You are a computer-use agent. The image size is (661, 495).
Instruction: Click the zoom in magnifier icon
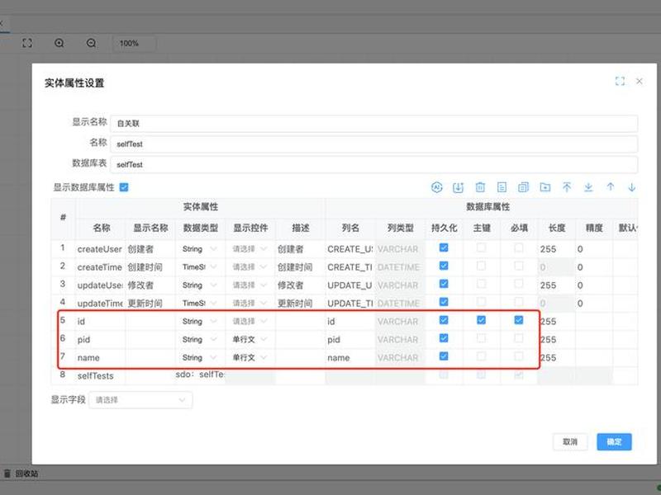pyautogui.click(x=59, y=43)
